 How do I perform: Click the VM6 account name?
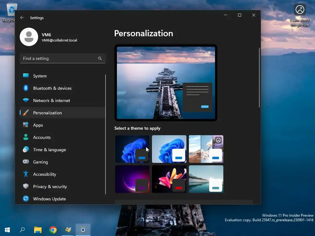coord(46,35)
